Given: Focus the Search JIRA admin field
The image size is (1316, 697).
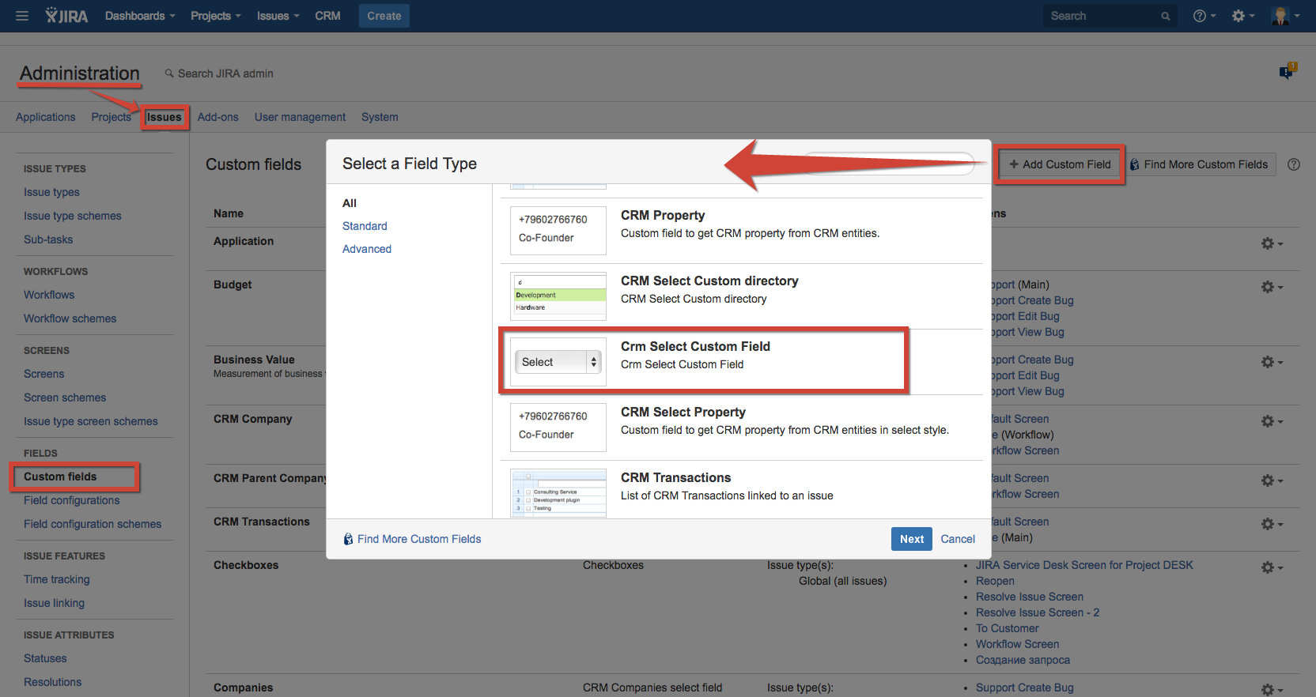Looking at the screenshot, I should click(225, 73).
